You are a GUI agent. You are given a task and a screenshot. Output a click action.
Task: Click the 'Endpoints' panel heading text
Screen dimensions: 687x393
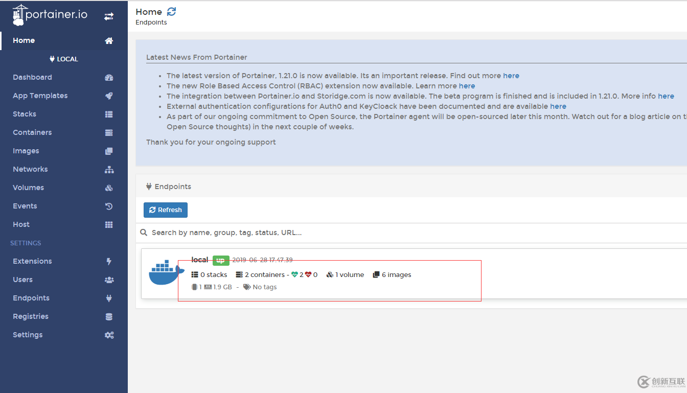pyautogui.click(x=173, y=187)
